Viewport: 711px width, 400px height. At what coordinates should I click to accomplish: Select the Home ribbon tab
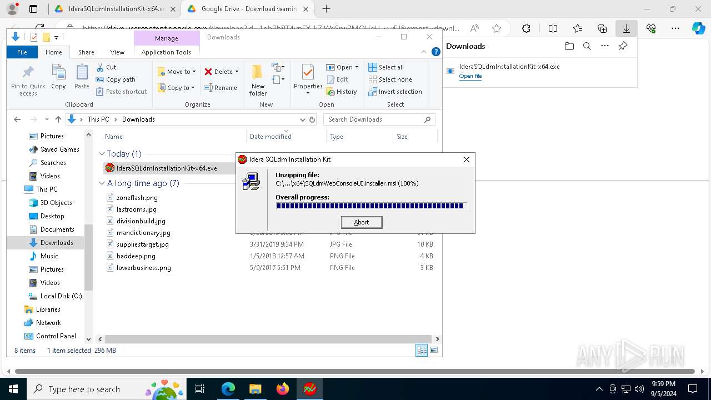click(x=54, y=52)
